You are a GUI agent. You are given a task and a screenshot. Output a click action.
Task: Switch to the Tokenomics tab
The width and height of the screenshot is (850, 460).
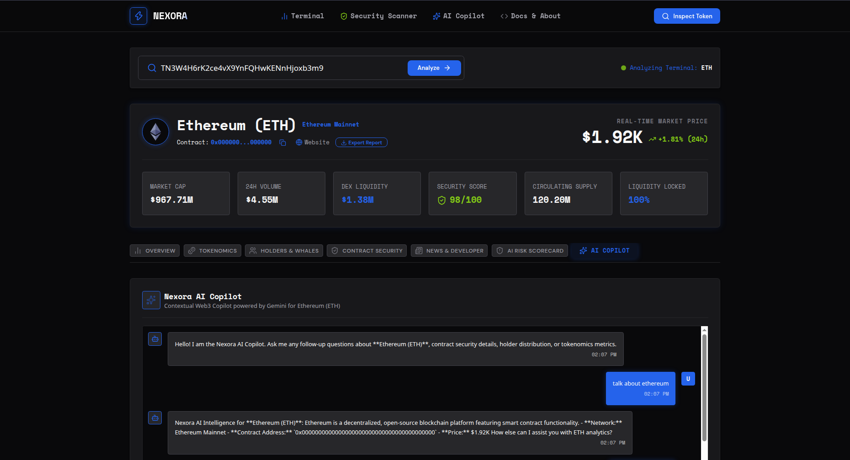(212, 251)
